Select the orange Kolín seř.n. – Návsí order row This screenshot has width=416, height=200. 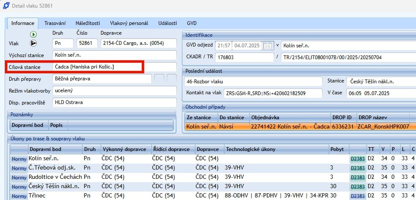296,126
